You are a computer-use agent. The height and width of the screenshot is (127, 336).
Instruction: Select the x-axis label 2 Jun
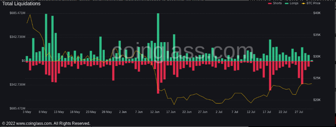[x=123, y=112]
